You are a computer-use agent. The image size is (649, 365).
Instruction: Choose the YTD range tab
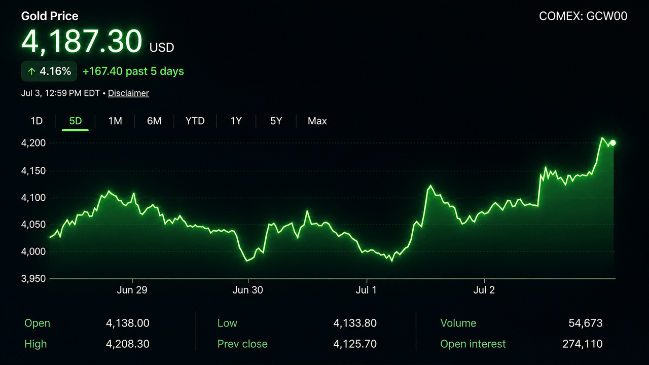[195, 121]
